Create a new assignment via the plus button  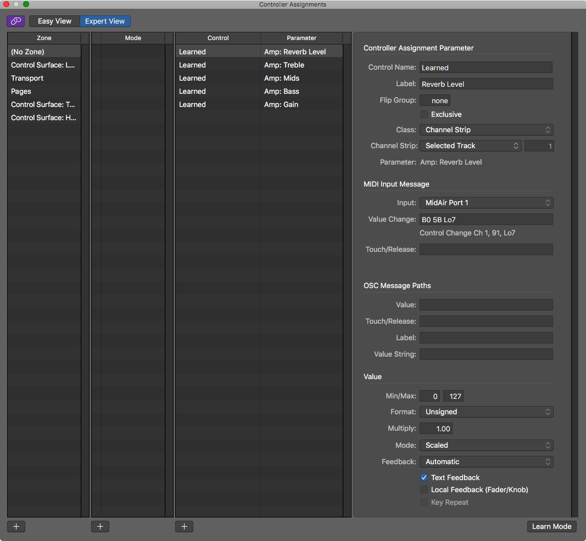(x=184, y=526)
